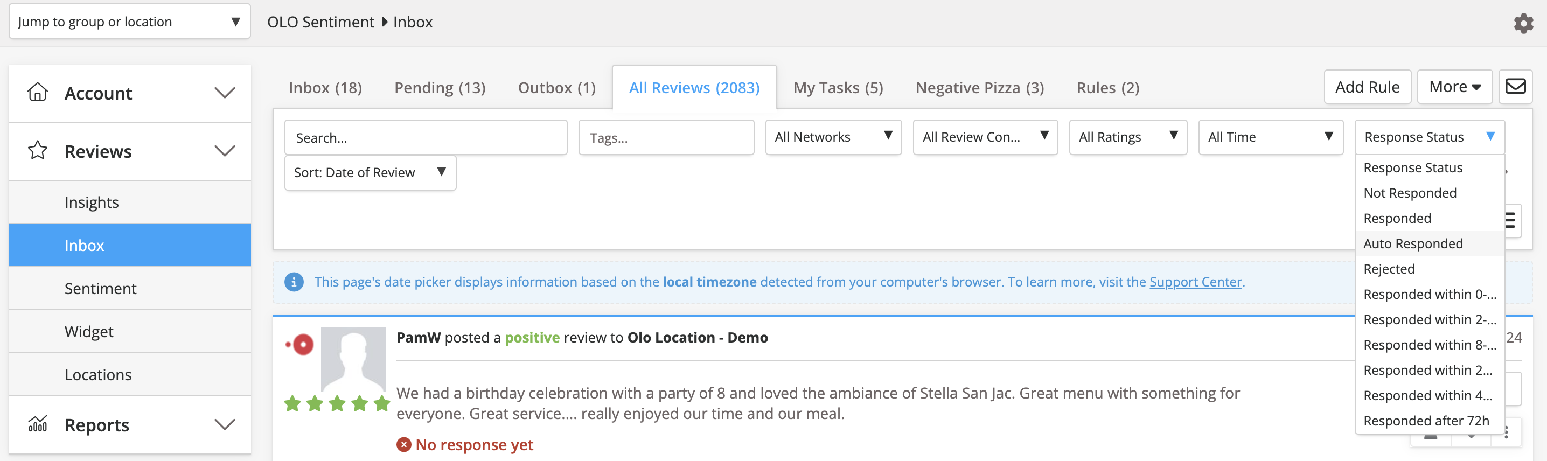Open Sentiment in sidebar
This screenshot has height=461, width=1547.
pyautogui.click(x=130, y=288)
